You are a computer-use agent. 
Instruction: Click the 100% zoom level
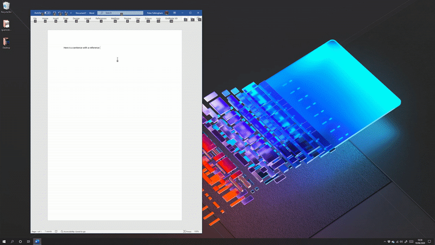click(x=197, y=231)
